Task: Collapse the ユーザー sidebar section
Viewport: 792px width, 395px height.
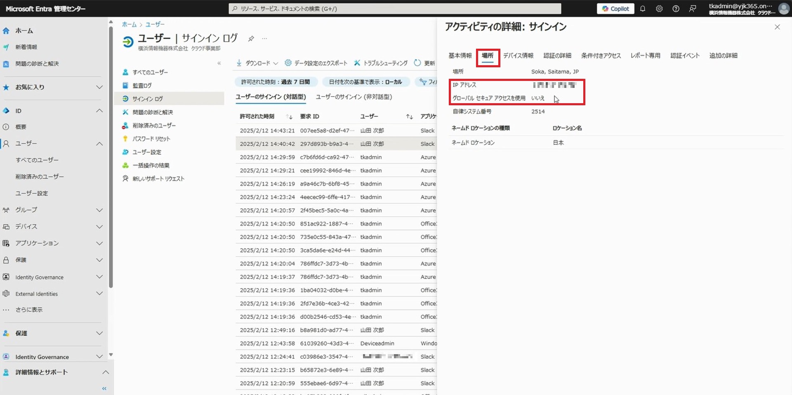Action: click(99, 144)
